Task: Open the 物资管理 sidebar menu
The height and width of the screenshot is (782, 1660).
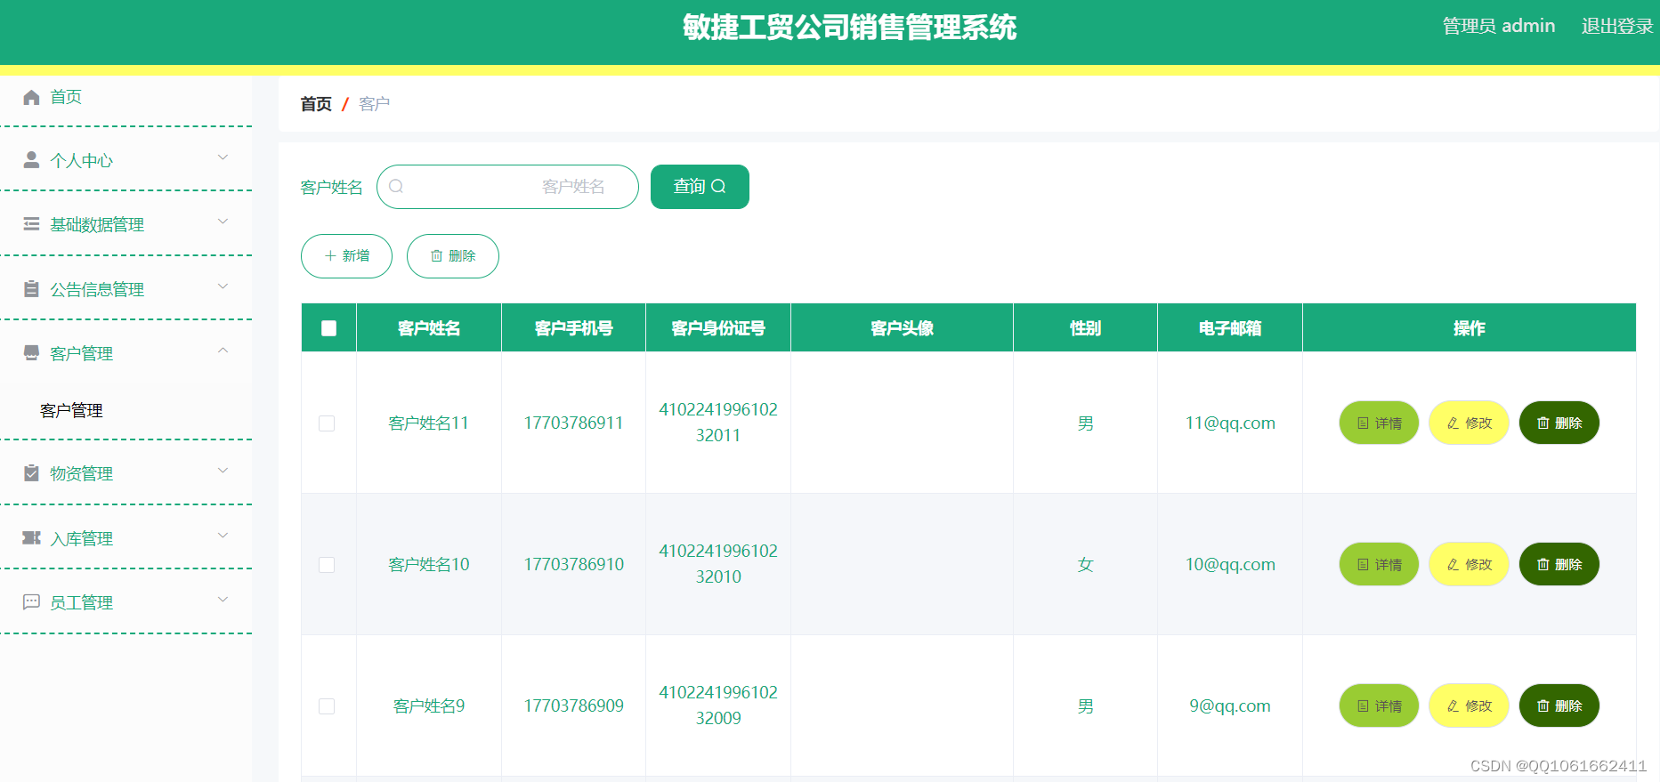Action: click(126, 473)
